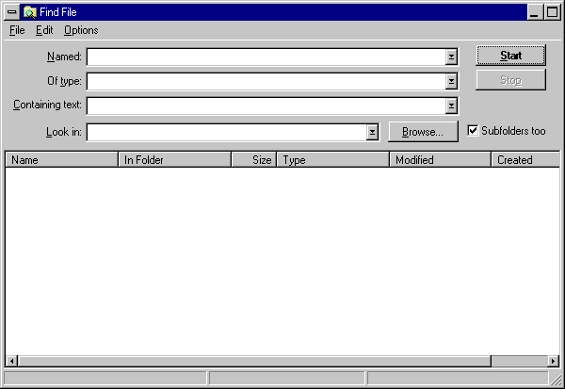565x389 pixels.
Task: Sort results by Name column header
Action: click(61, 160)
